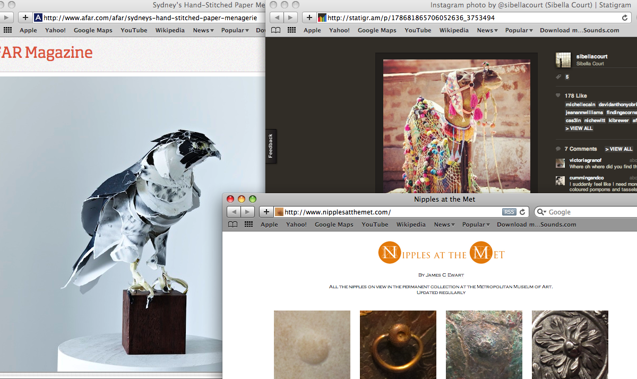The width and height of the screenshot is (637, 379).
Task: Click the forward arrow in the Statigram window
Action: coord(291,18)
